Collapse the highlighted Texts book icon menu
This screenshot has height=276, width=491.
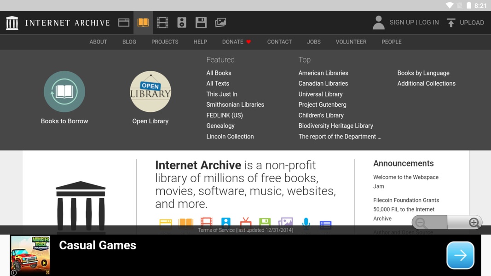[x=143, y=23]
